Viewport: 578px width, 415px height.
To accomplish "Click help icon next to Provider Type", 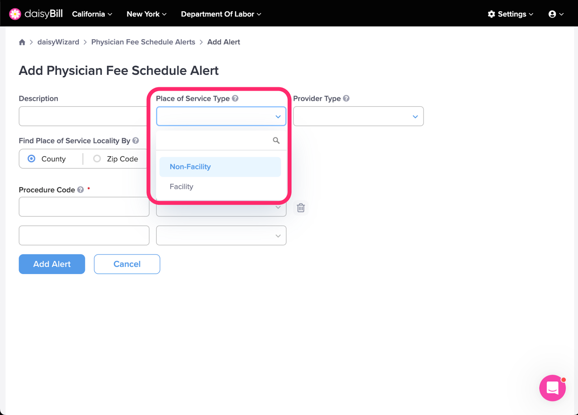I will tap(346, 98).
